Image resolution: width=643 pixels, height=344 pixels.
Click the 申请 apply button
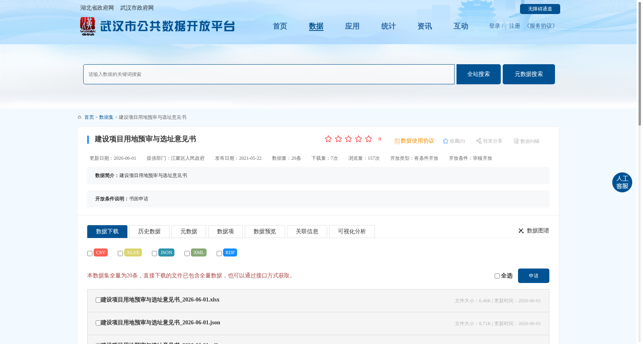[x=534, y=276]
